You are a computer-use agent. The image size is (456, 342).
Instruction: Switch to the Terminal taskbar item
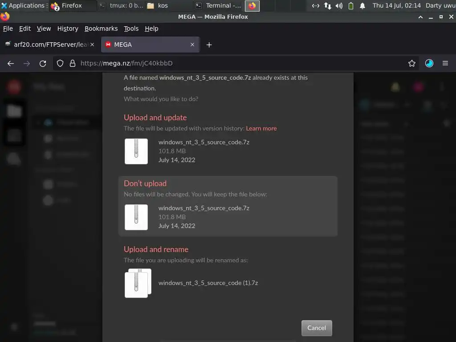coord(218,5)
